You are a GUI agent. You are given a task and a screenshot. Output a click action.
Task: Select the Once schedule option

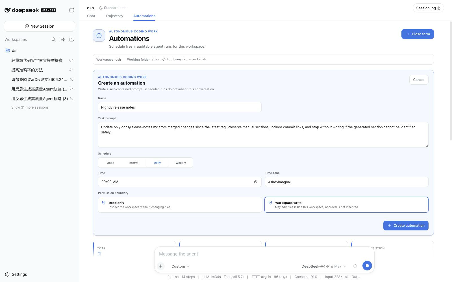(110, 163)
